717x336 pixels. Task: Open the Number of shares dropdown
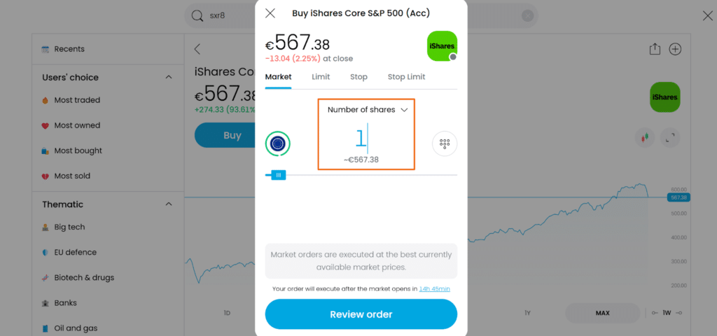pos(367,110)
